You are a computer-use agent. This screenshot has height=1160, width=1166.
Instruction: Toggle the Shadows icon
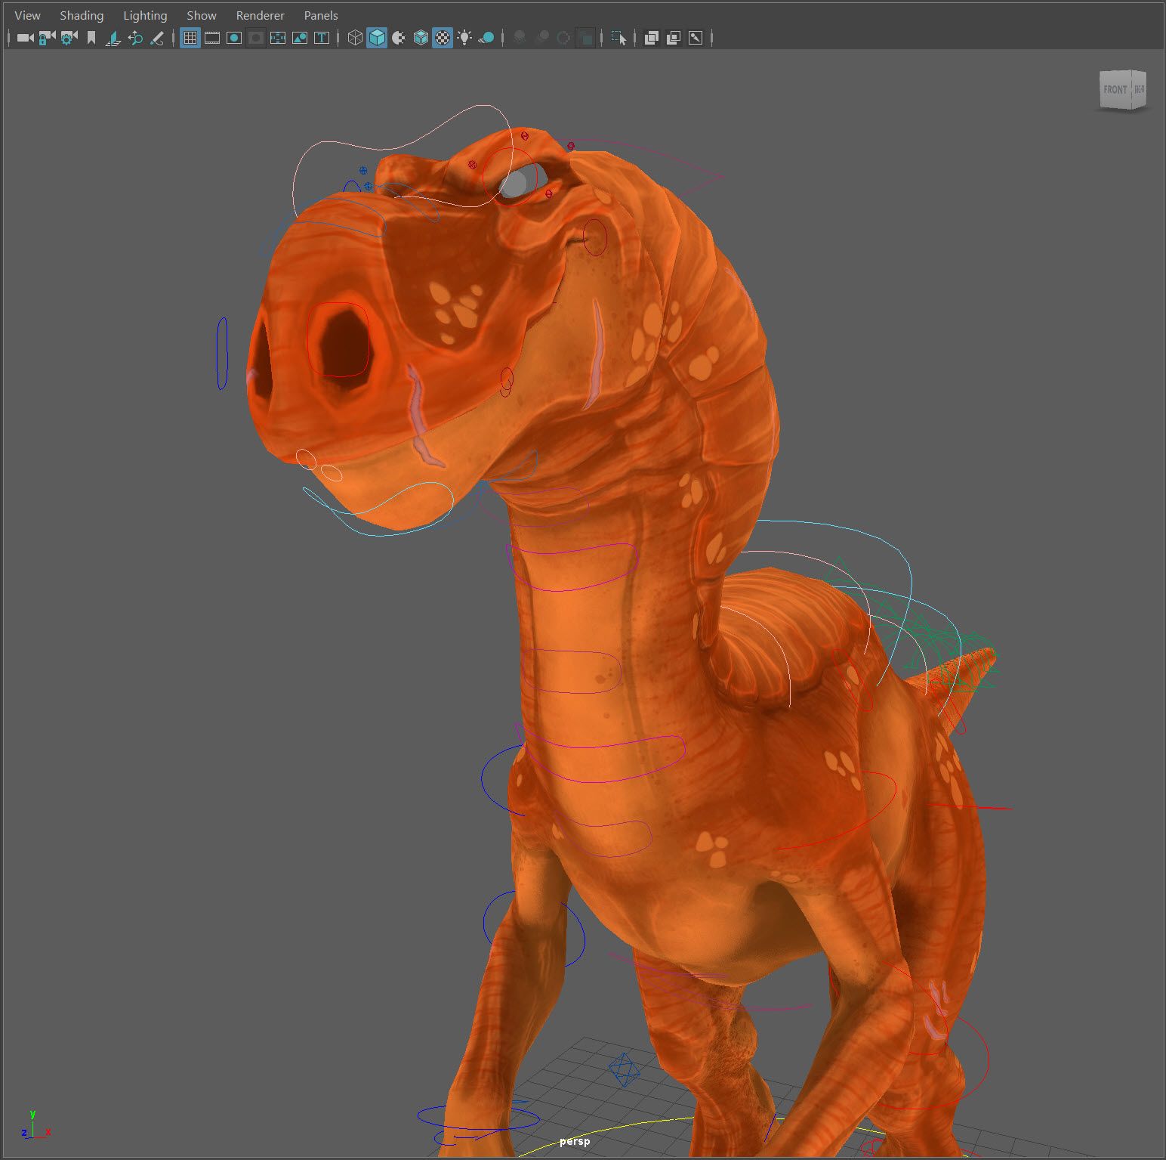coord(486,38)
